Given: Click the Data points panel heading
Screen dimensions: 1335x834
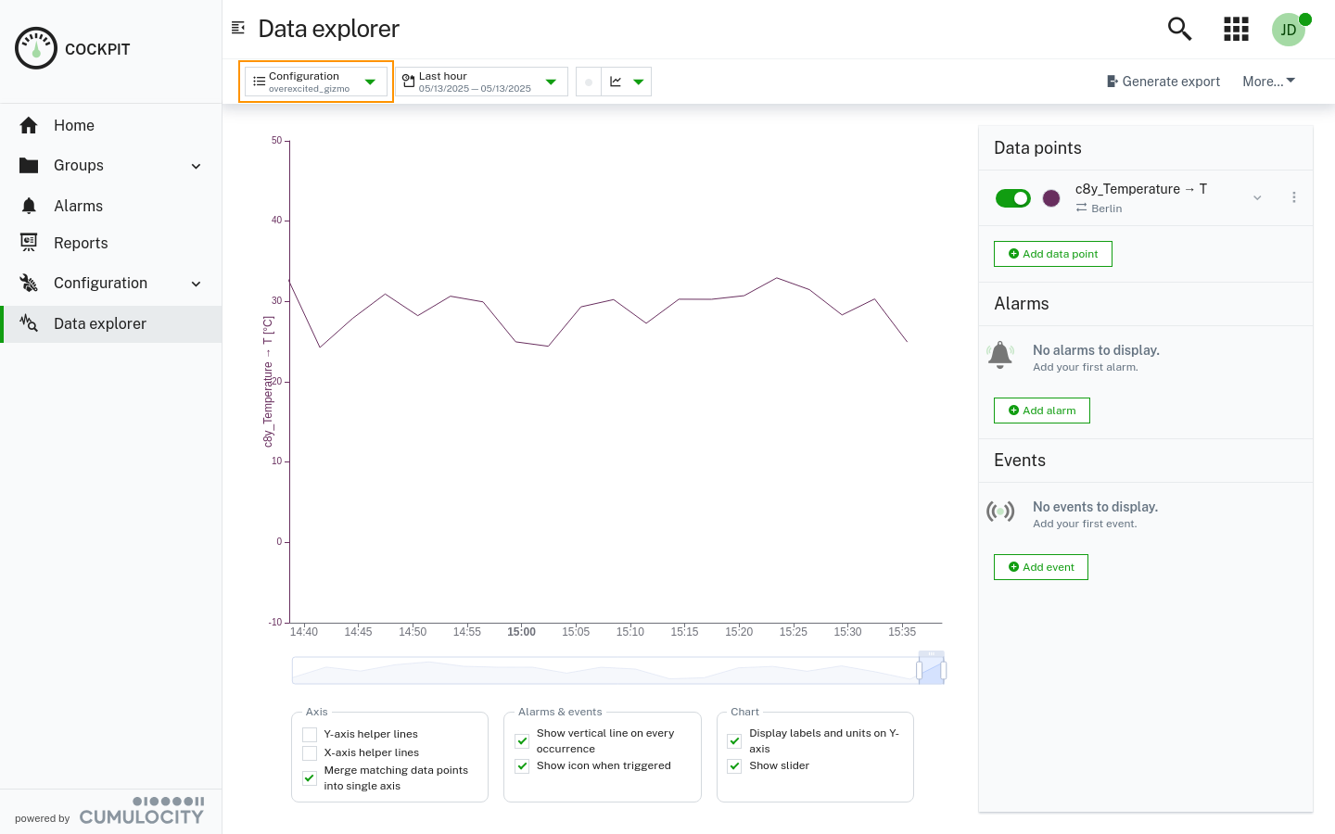Looking at the screenshot, I should coord(1037,148).
